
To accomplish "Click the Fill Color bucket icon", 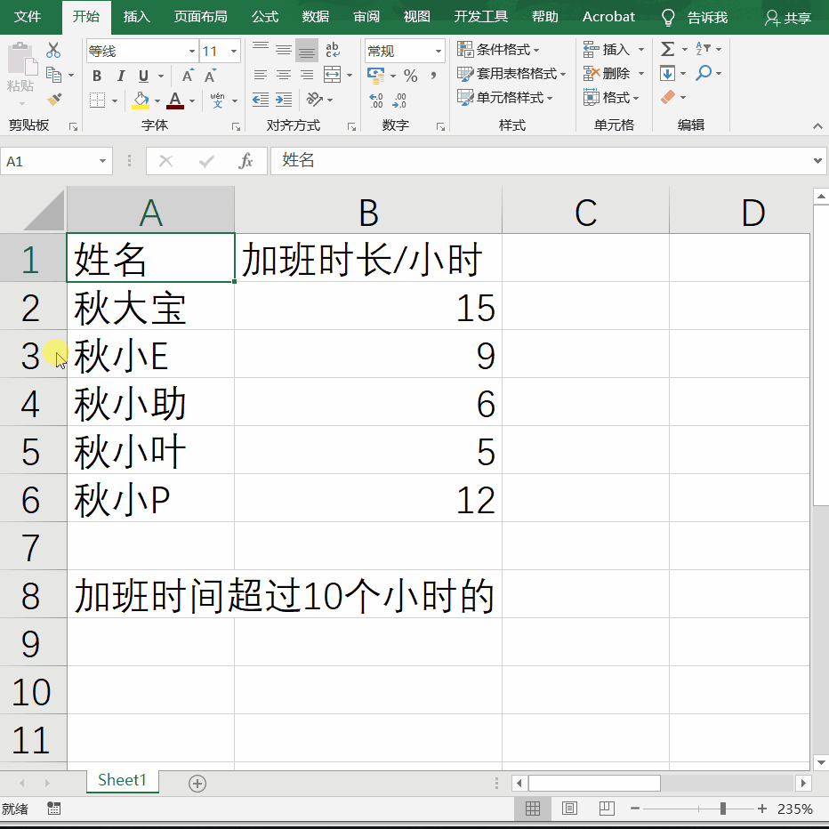I will [x=141, y=101].
